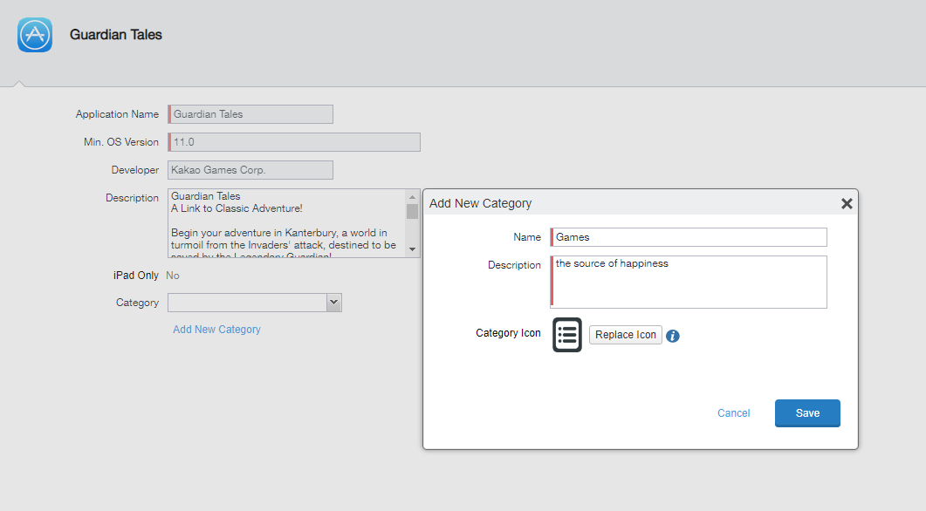Click the Developer field Kakao Games Corp.
This screenshot has height=511, width=926.
pos(250,170)
